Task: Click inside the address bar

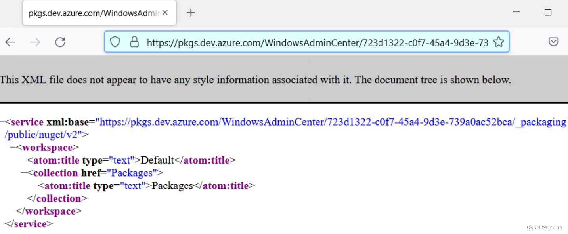Action: tap(277, 42)
